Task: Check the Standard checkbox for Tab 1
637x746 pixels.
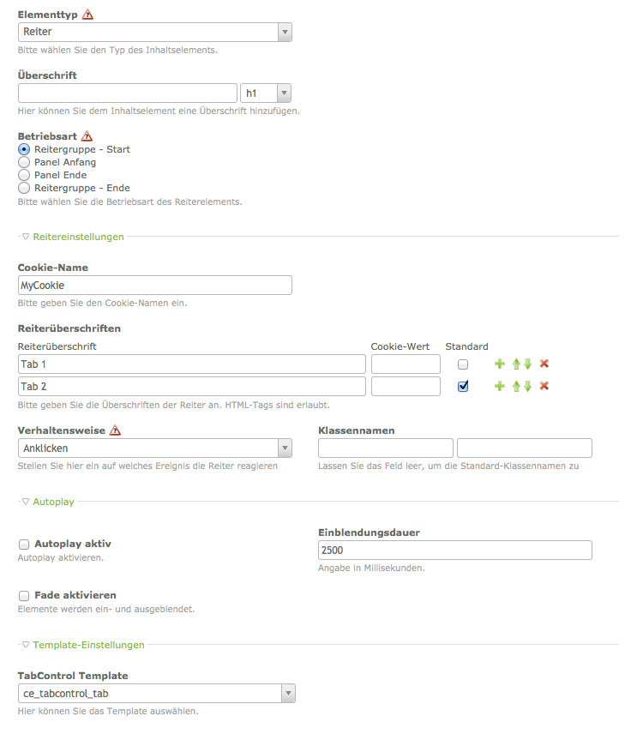Action: (463, 364)
